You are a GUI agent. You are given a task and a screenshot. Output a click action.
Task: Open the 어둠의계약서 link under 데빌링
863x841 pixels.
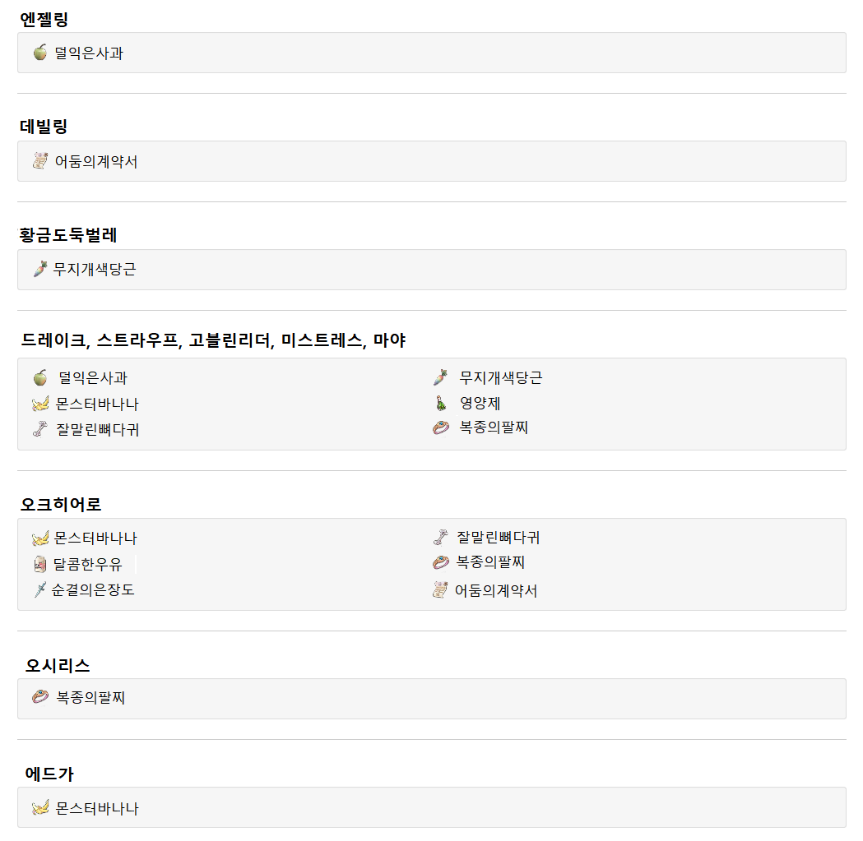[96, 162]
